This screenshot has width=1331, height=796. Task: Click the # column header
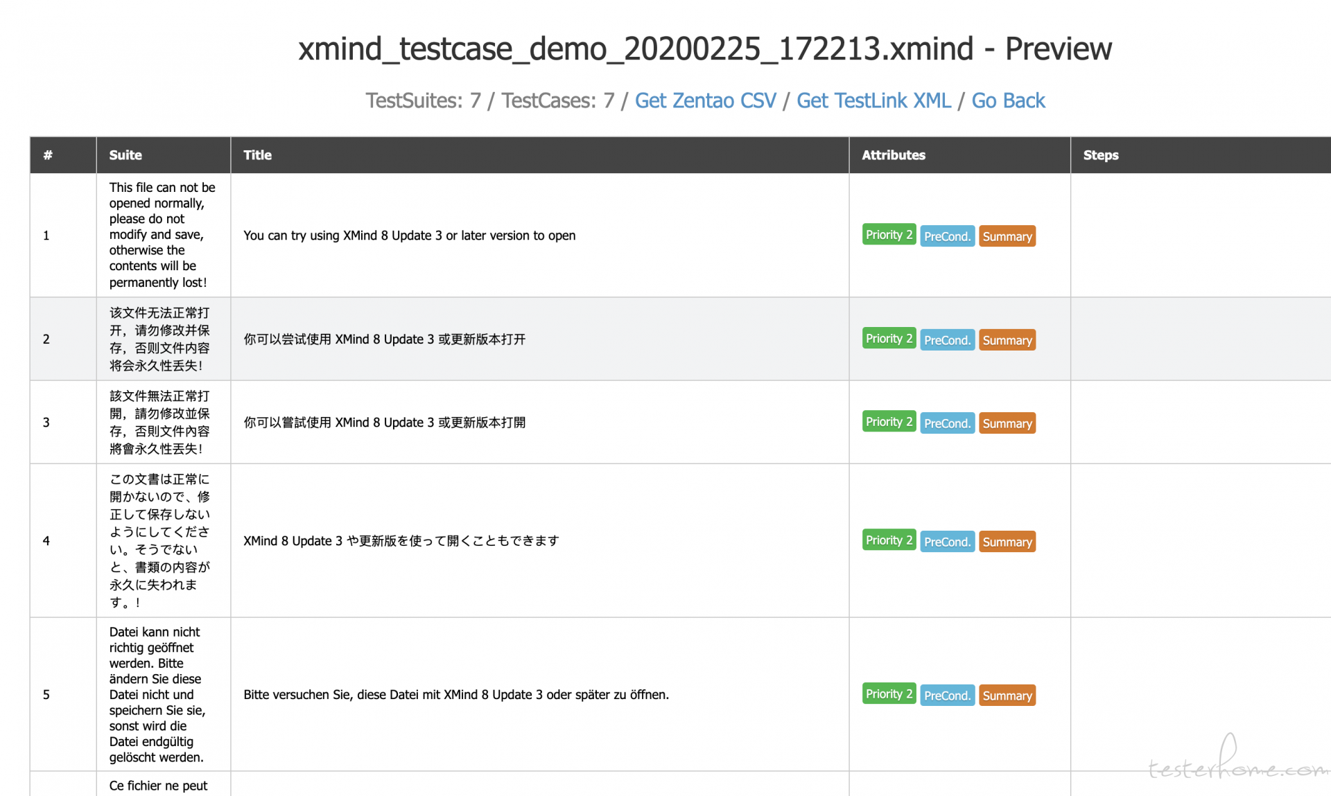coord(62,155)
